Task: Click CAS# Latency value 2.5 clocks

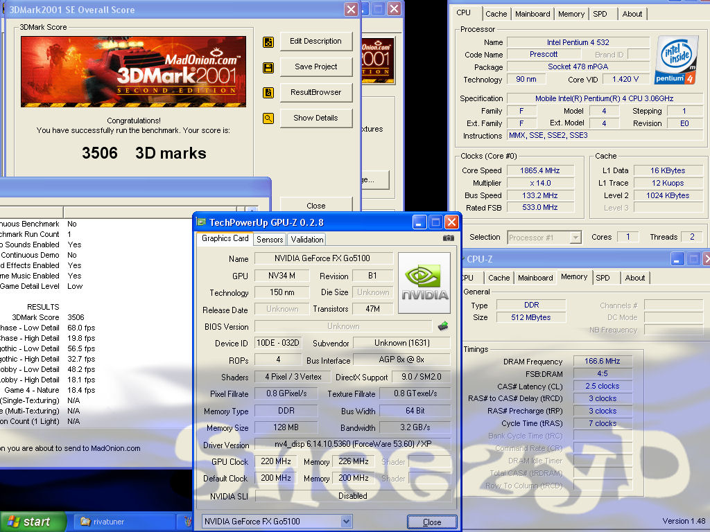Action: pos(603,386)
